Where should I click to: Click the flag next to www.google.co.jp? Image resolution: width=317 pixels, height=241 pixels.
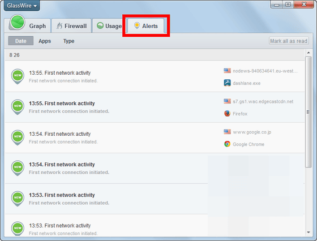227,131
